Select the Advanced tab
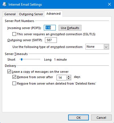The width and height of the screenshot is (114, 123). click(x=53, y=14)
